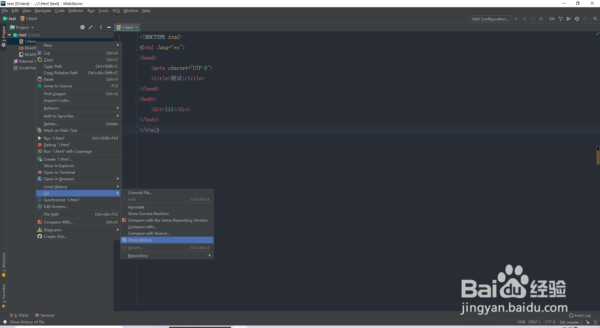Click collapse all icon in Project panel
Viewport: 600px width, 328px height.
[x=91, y=27]
